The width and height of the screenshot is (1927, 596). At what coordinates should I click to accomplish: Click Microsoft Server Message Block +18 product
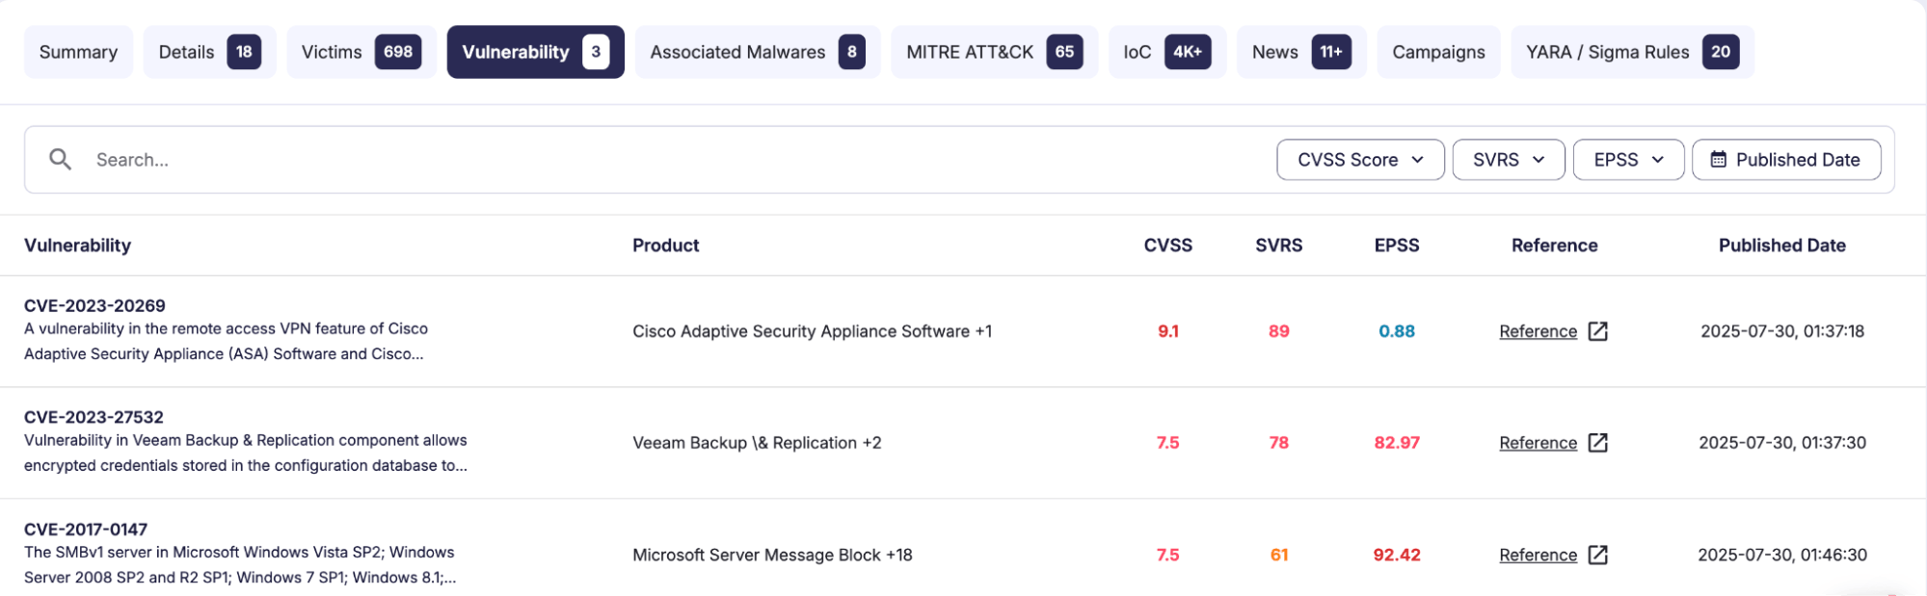[772, 555]
